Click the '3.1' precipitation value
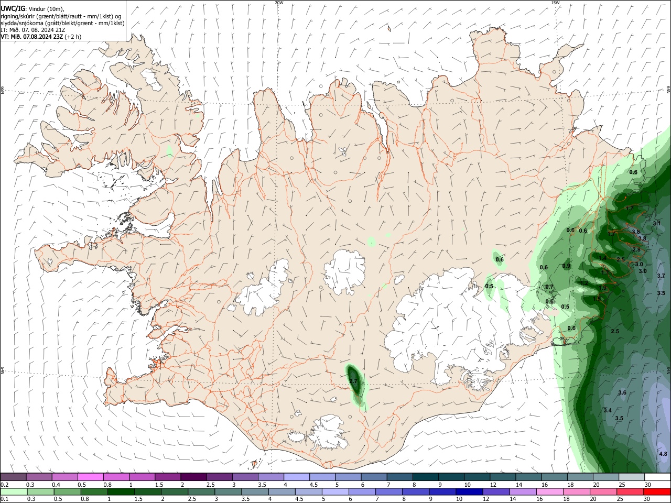 657,223
